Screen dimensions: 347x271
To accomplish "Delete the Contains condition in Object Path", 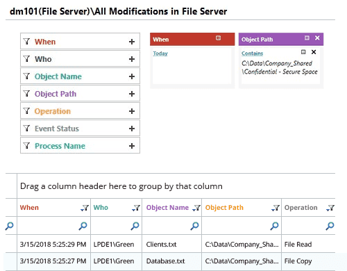I will [314, 52].
